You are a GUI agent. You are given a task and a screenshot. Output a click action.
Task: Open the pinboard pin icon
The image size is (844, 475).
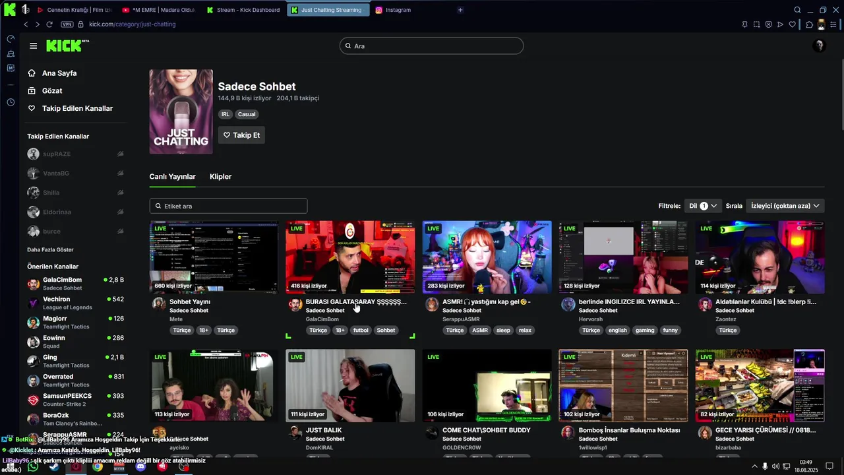[x=744, y=24]
